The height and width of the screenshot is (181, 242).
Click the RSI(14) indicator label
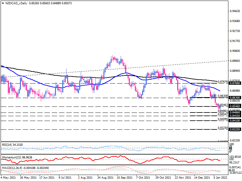click(12, 145)
